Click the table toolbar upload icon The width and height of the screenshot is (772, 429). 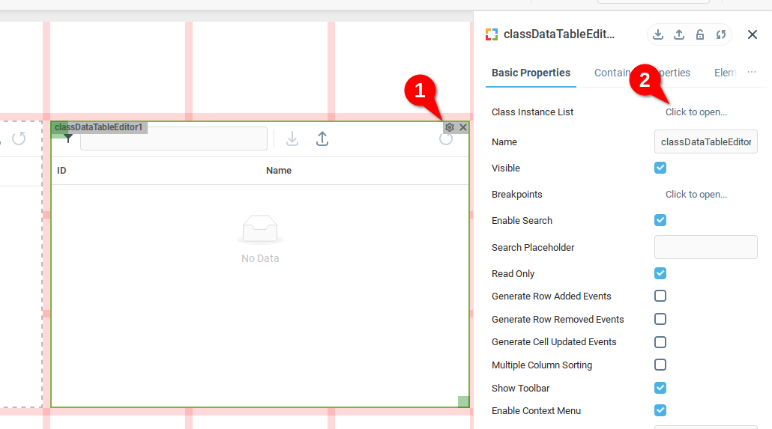coord(322,139)
